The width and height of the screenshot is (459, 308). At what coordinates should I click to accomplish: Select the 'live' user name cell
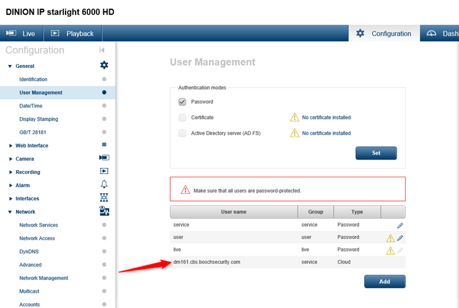177,249
